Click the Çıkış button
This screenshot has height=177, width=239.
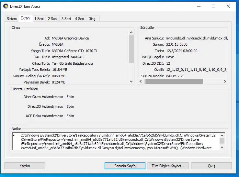click(211, 166)
